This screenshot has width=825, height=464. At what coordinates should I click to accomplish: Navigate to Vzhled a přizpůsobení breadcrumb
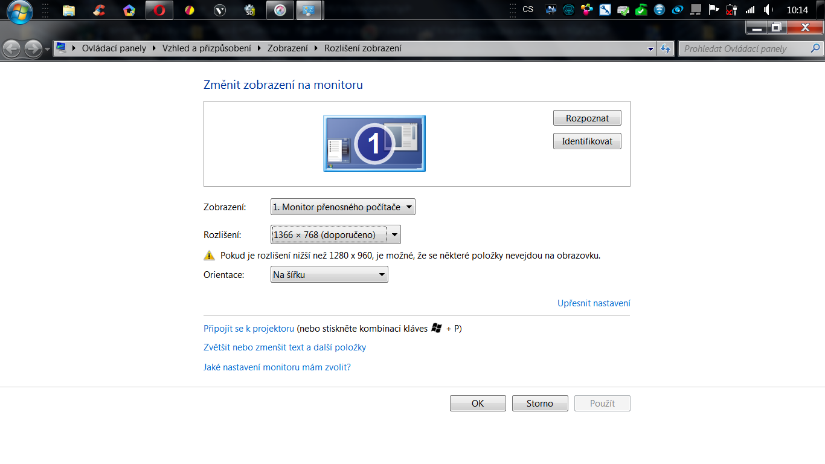[207, 48]
